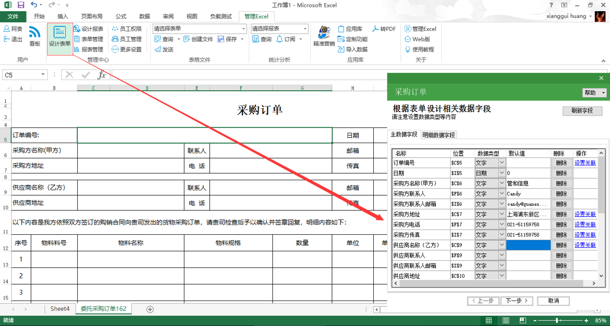The width and height of the screenshot is (610, 326).
Task: Open data type dropdown for 订单编号
Action: tap(502, 163)
